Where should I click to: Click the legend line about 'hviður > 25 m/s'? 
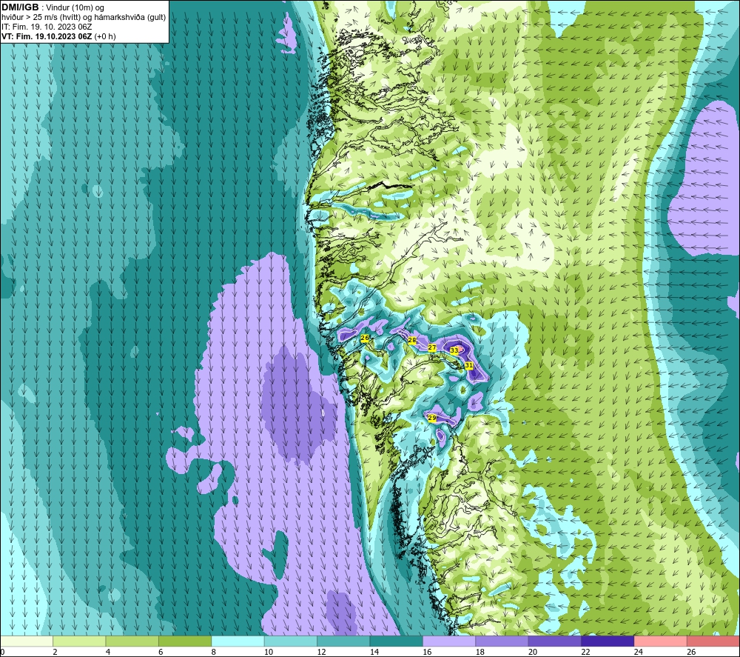pos(84,18)
